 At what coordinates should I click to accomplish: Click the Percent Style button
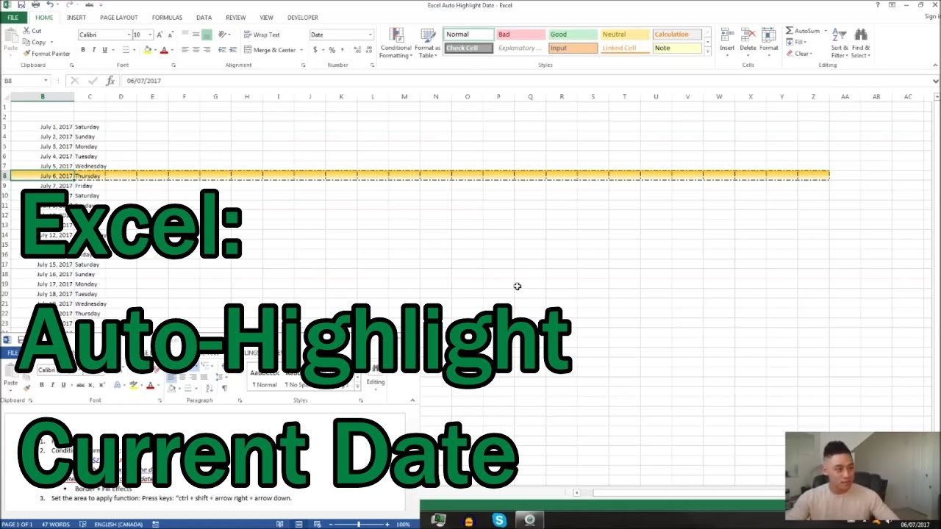tap(332, 50)
